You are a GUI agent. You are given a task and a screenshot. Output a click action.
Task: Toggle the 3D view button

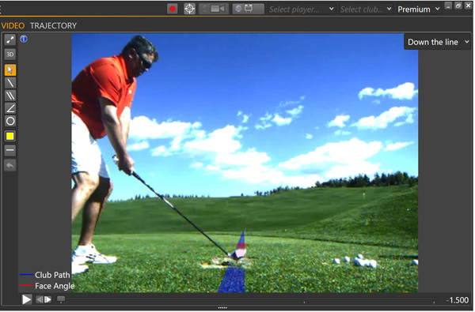10,55
